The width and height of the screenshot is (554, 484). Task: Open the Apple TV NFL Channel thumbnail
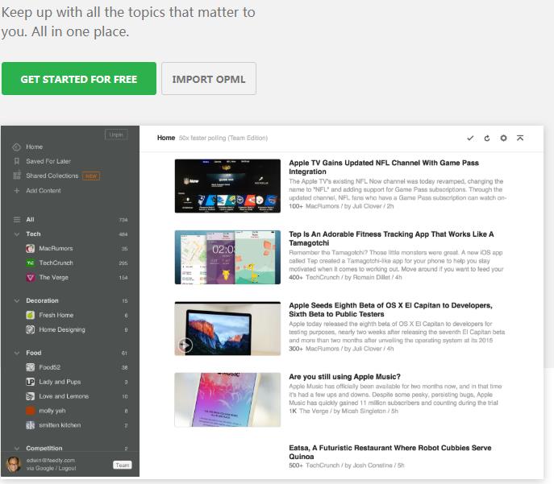point(227,186)
